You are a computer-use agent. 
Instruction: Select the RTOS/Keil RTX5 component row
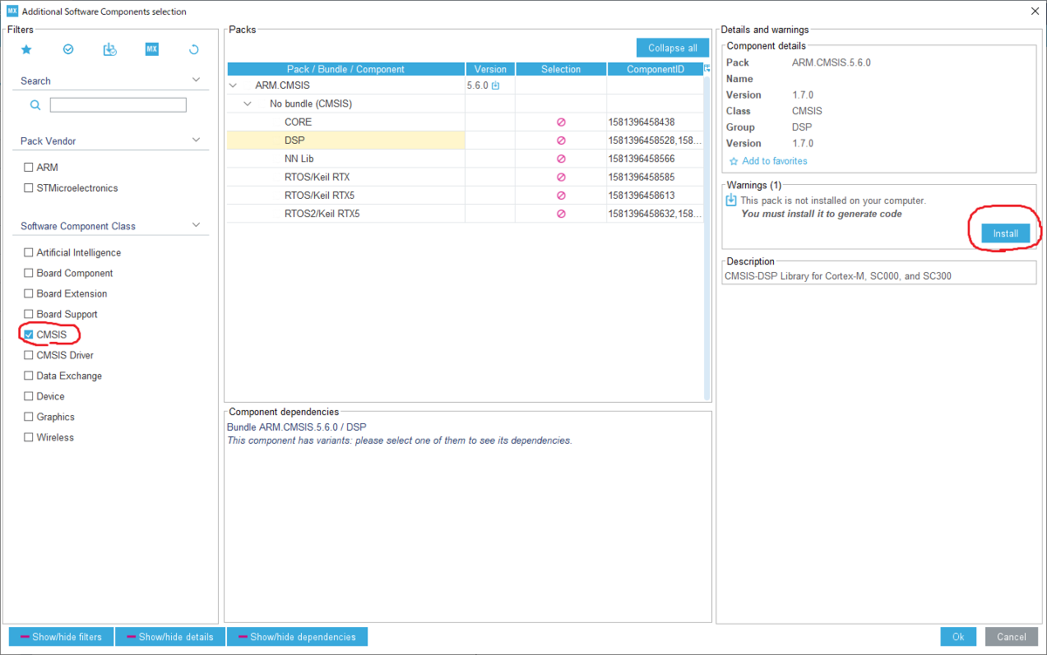pos(465,195)
